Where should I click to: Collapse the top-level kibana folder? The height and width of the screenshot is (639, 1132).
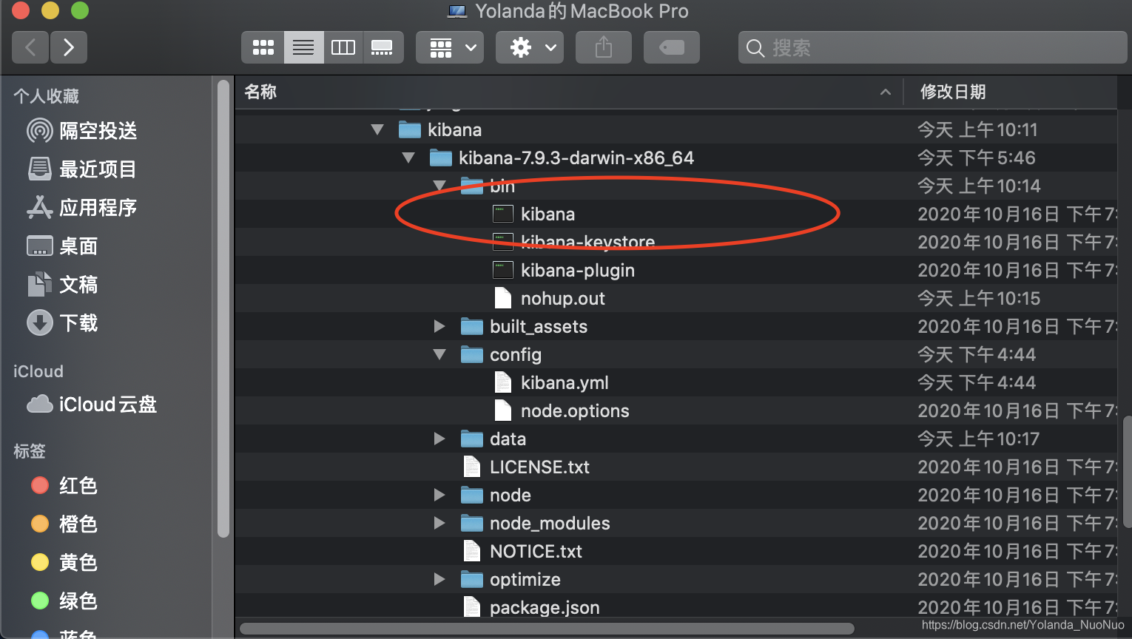377,130
